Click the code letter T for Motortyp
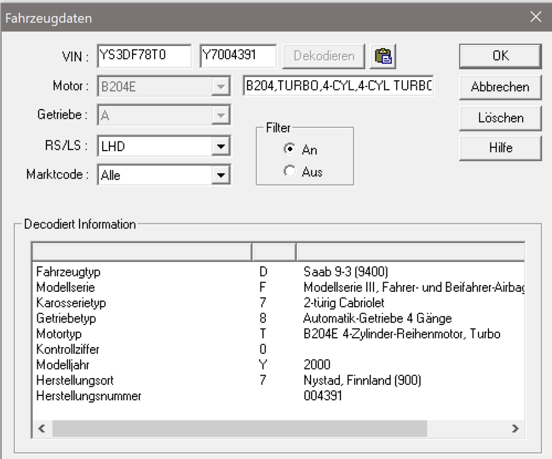The width and height of the screenshot is (552, 459). 263,334
